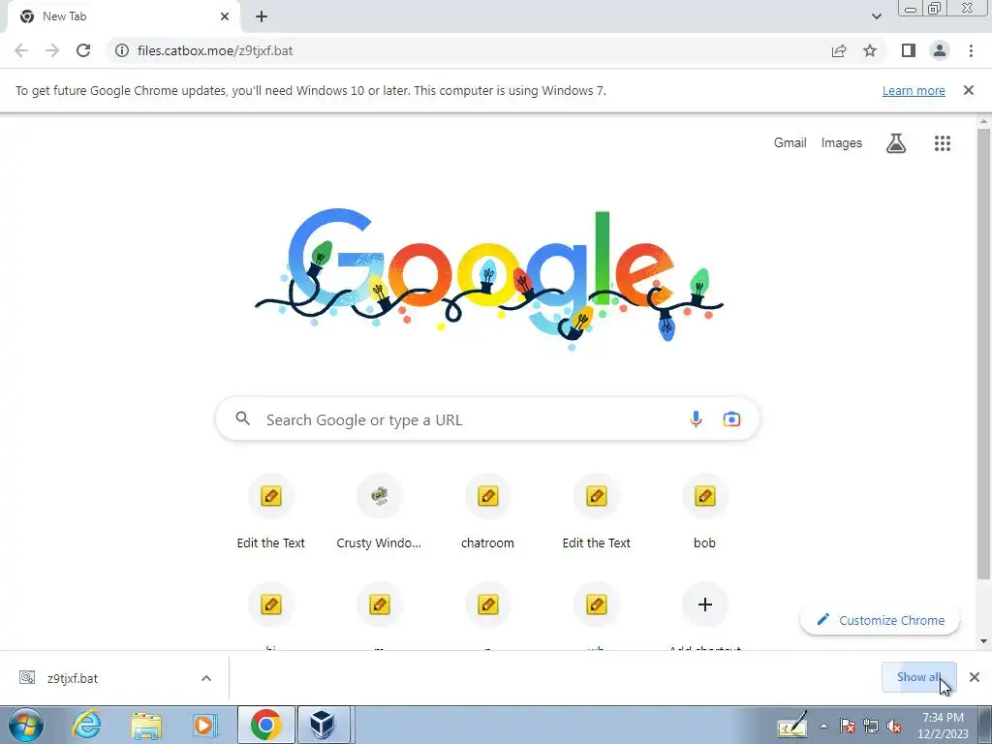Open Action Center flag icon
This screenshot has height=744, width=992.
(847, 727)
